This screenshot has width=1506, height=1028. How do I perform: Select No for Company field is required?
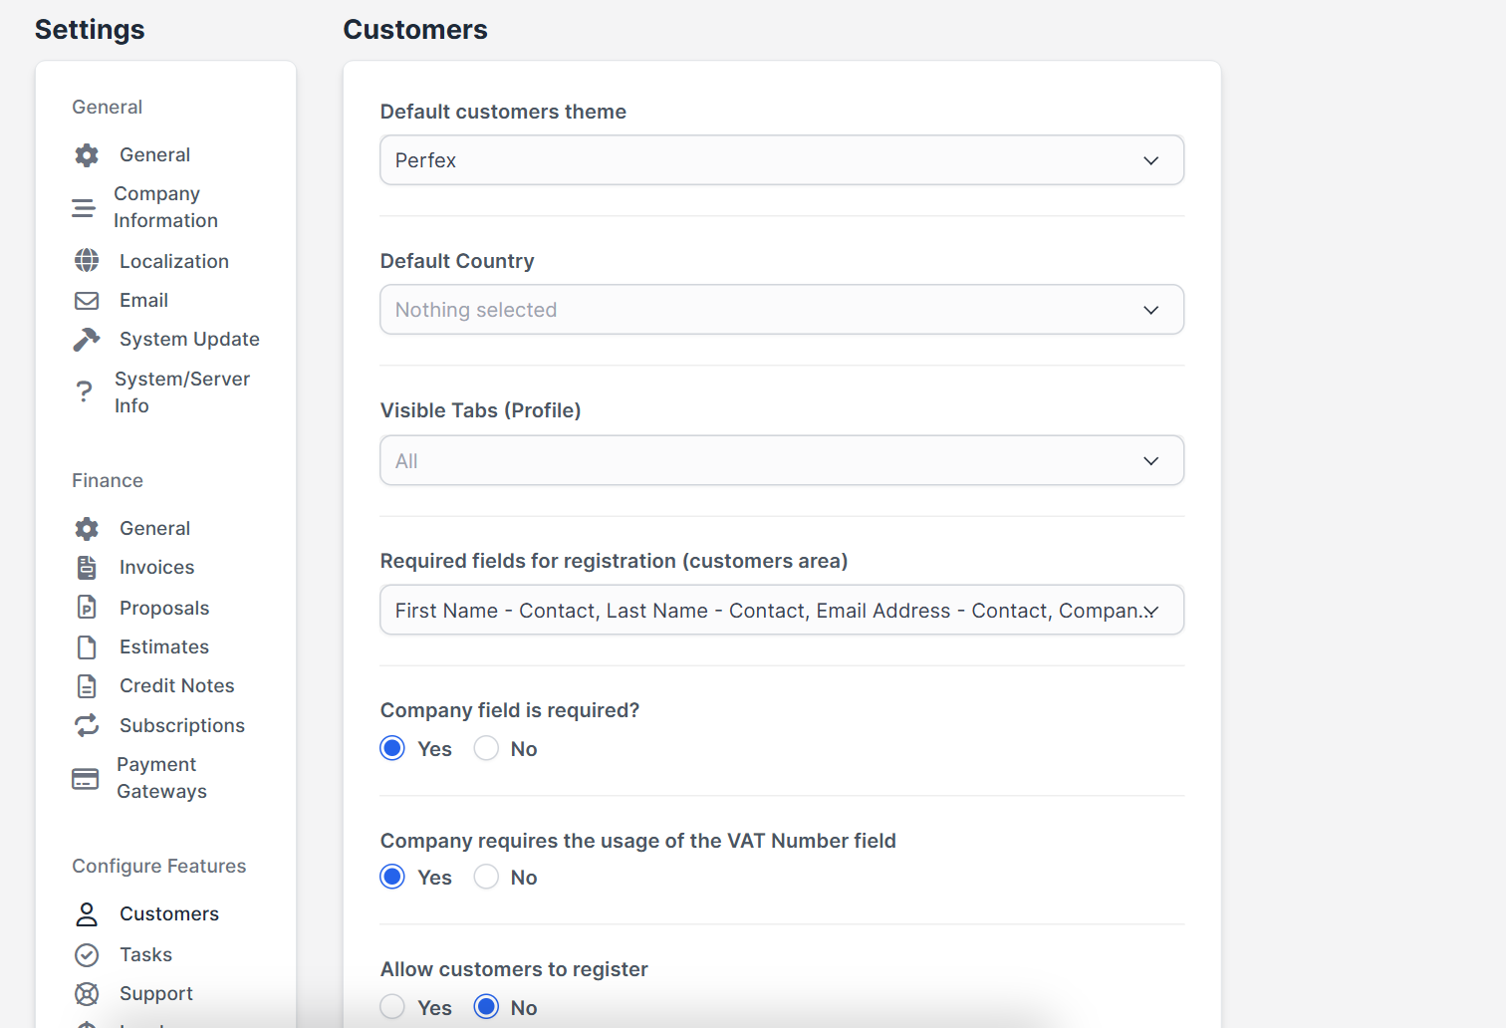tap(486, 748)
